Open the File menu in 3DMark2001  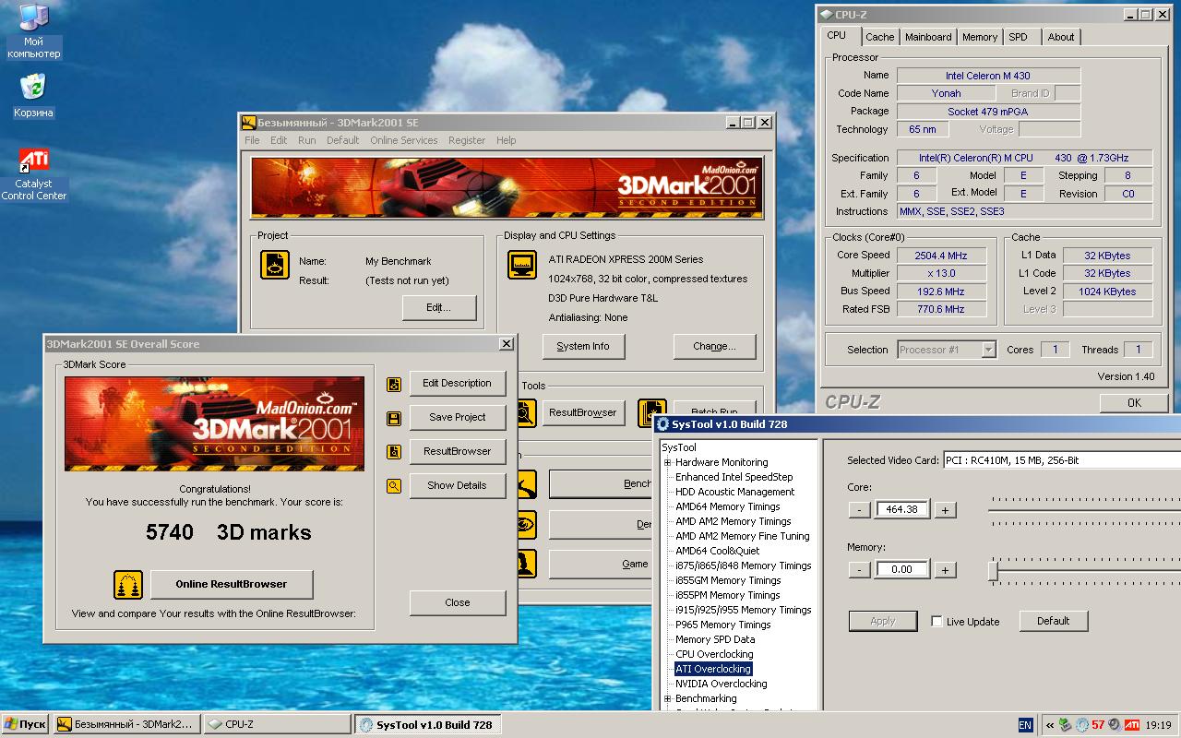click(252, 140)
